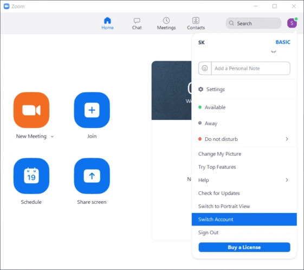Click the SK profile name
The height and width of the screenshot is (270, 304).
coord(201,42)
